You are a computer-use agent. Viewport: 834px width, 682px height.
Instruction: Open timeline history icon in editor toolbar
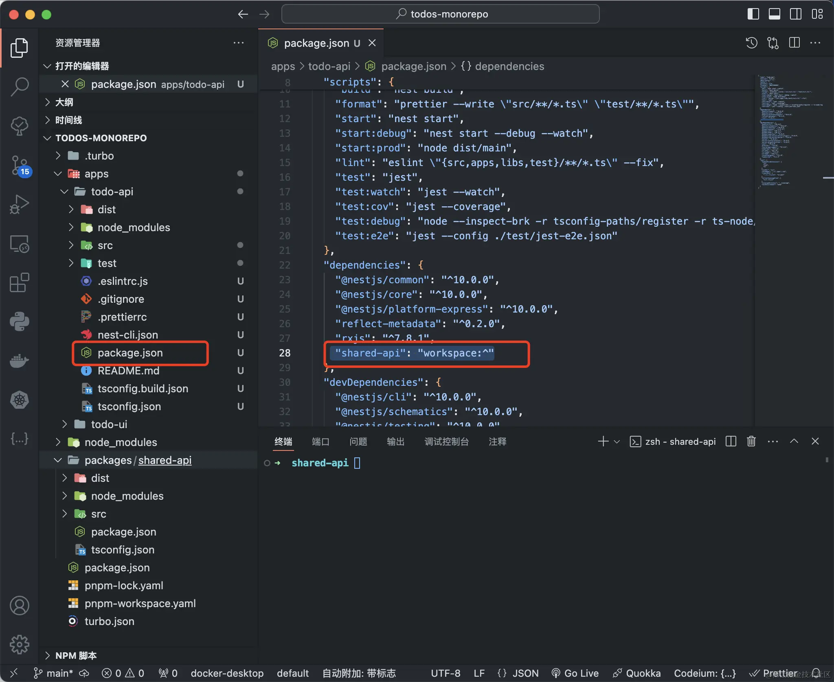(x=752, y=43)
